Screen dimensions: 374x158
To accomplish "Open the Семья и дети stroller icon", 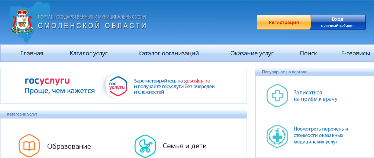I will tap(145, 146).
